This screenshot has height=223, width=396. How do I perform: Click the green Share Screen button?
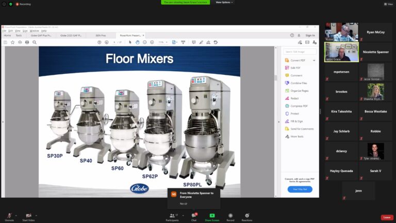click(x=212, y=217)
